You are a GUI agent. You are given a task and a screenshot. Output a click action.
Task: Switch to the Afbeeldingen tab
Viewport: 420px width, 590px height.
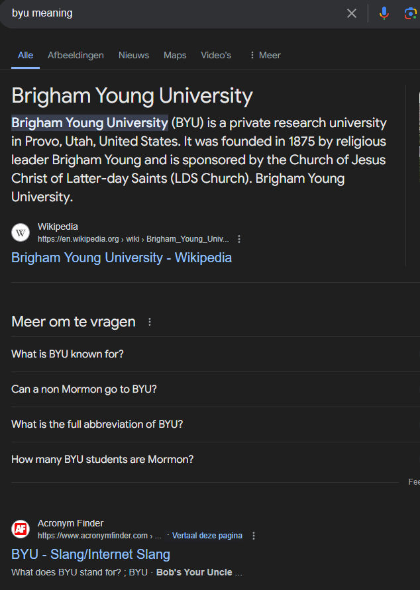[x=76, y=56]
